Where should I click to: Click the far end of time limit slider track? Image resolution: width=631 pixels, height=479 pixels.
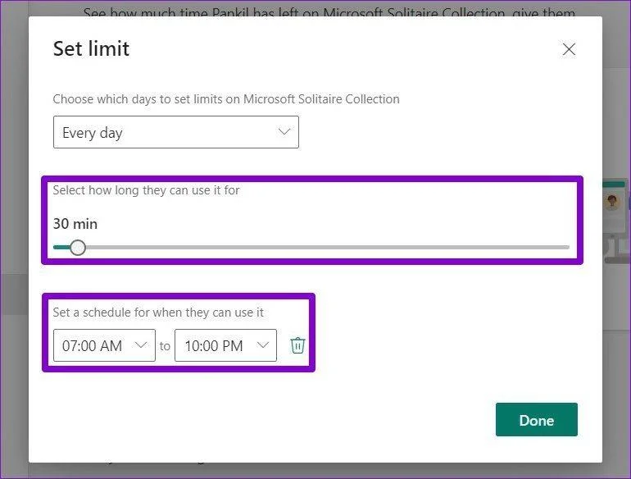point(566,248)
